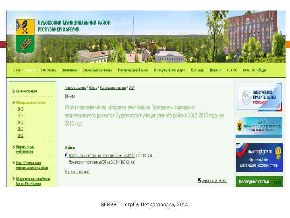Open Общественная приёмная Главы Республики link
Screen dimensions: 290x218
pyautogui.click(x=33, y=181)
